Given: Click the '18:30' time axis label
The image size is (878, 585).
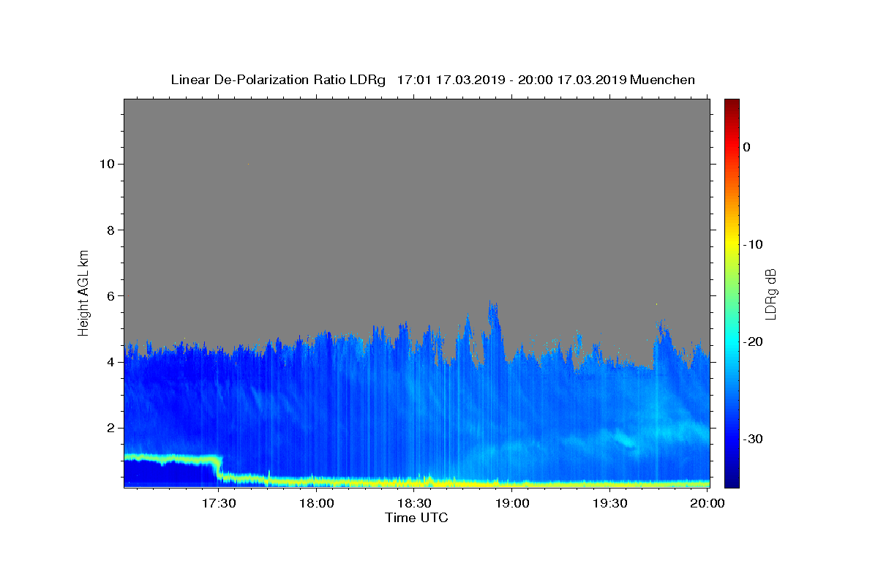Looking at the screenshot, I should point(414,504).
